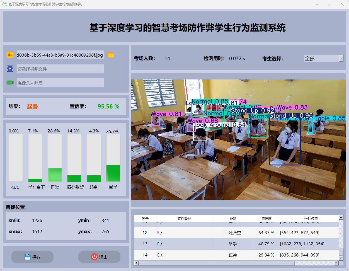Select table row 12 四处张望
The image size is (349, 271).
233,233
